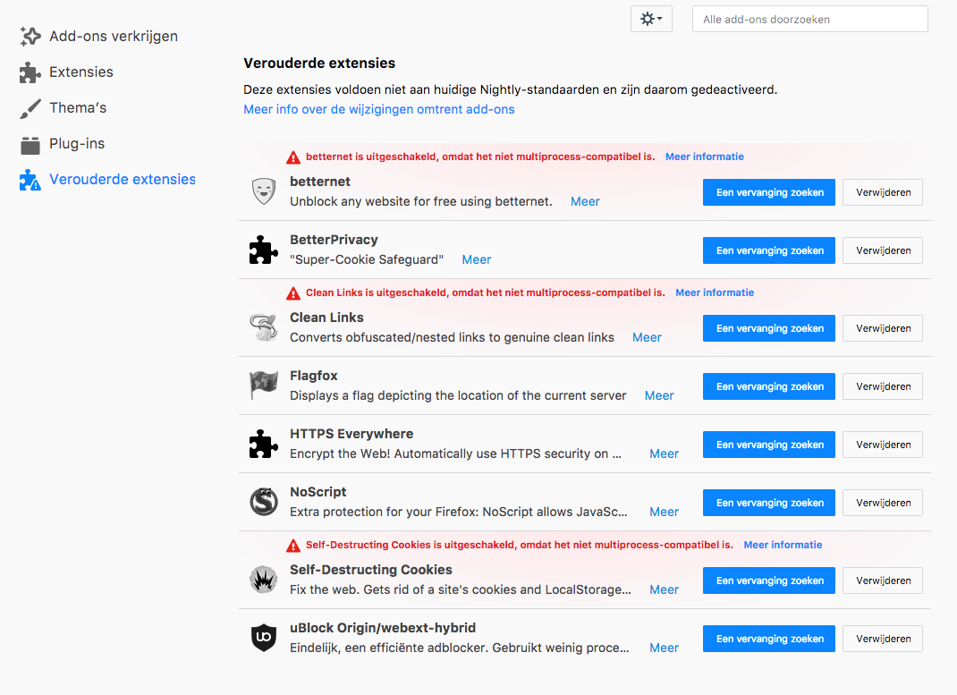This screenshot has width=957, height=695.
Task: Select the Thema's category
Action: [78, 107]
